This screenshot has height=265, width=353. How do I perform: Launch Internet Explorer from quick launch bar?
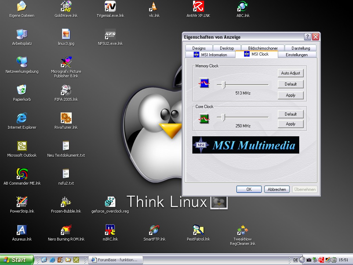pyautogui.click(x=52, y=260)
